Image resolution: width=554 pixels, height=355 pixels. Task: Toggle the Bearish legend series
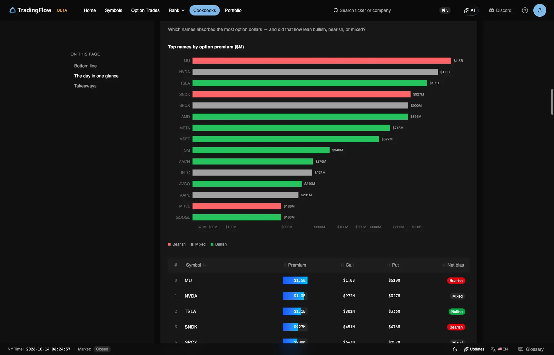click(177, 244)
